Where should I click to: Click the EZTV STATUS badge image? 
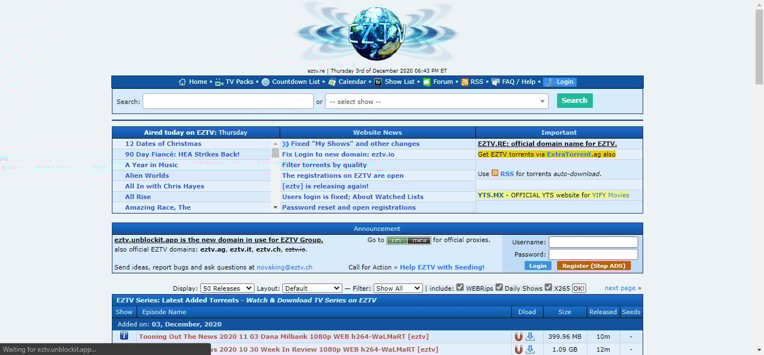point(408,240)
